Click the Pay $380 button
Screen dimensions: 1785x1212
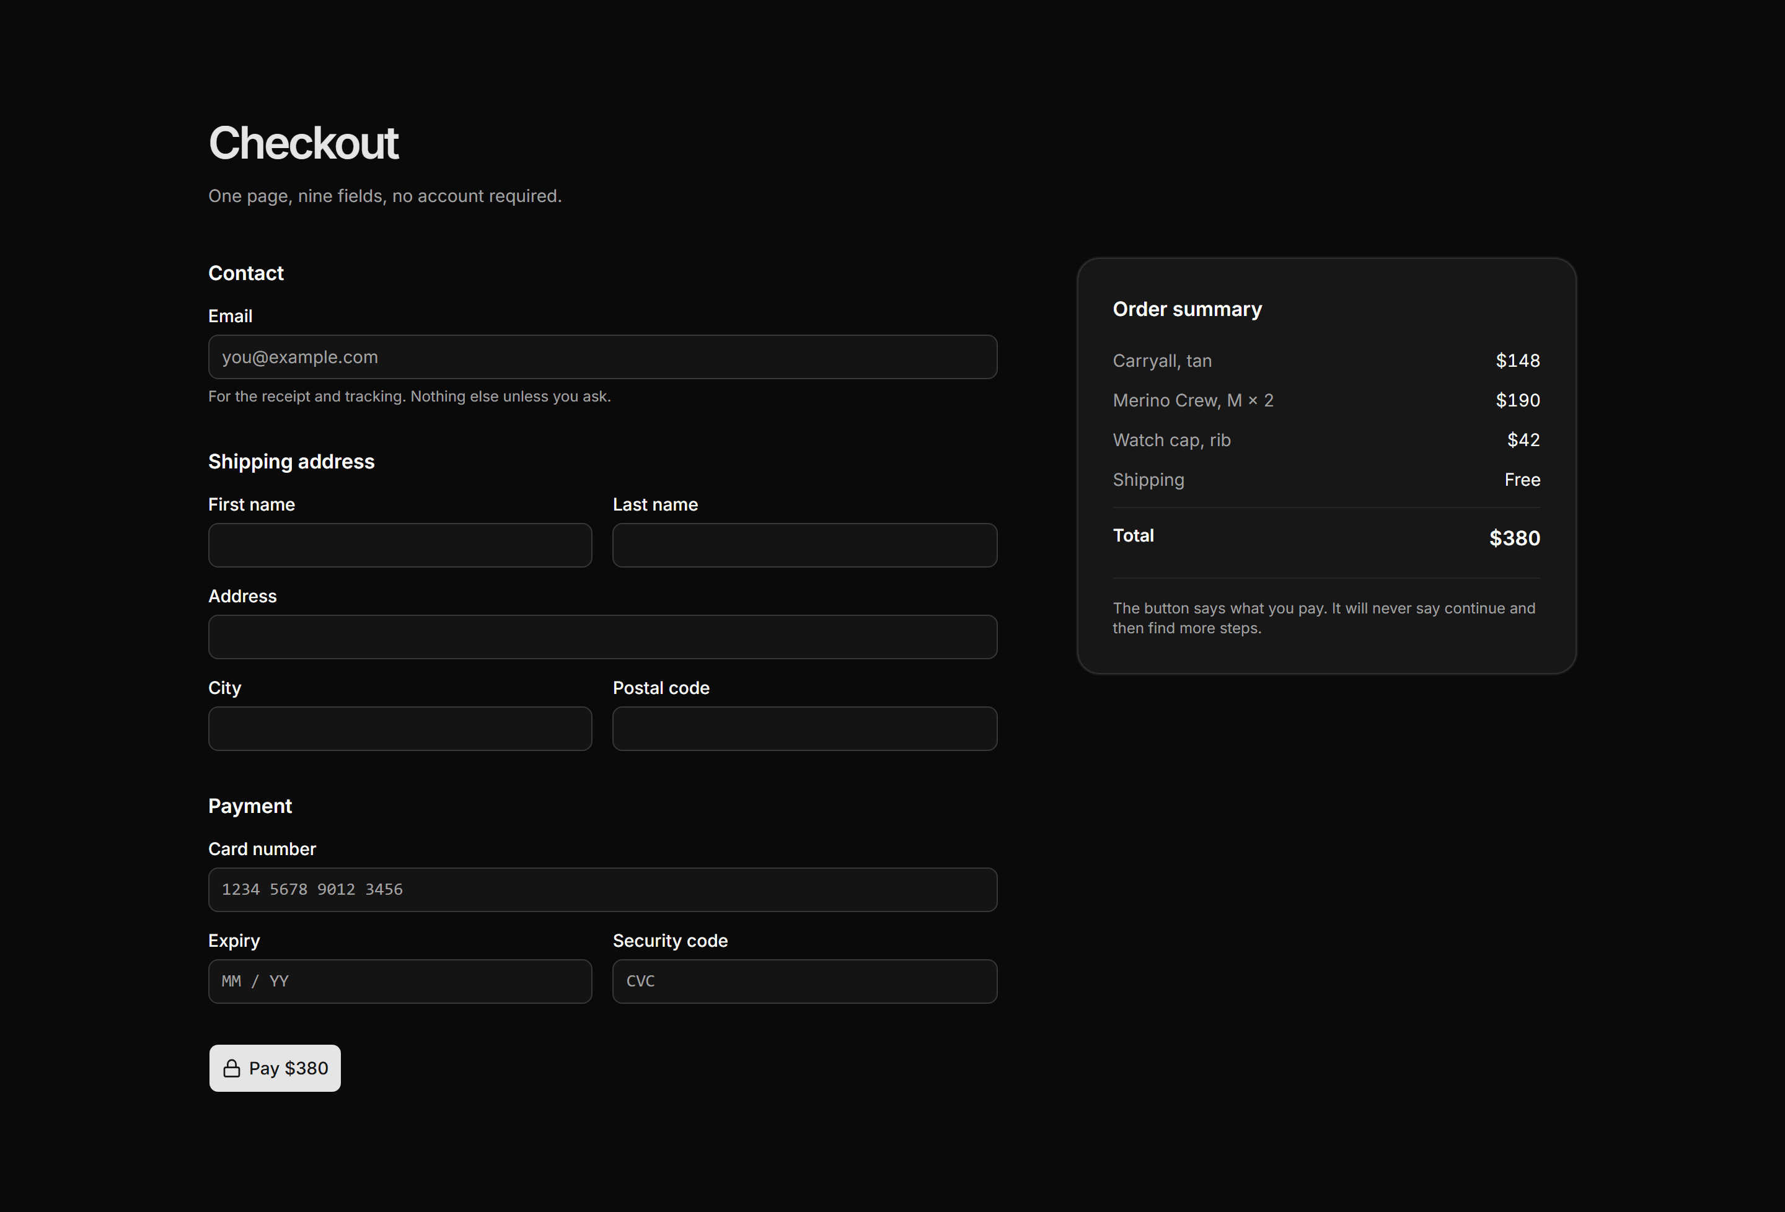click(x=275, y=1068)
